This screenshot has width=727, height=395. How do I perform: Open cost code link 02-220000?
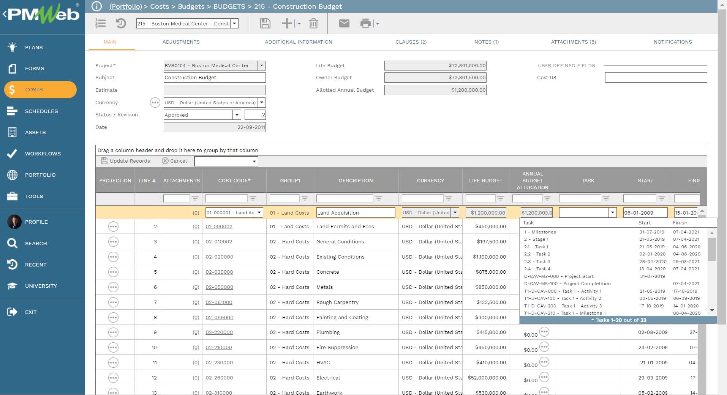click(x=219, y=332)
